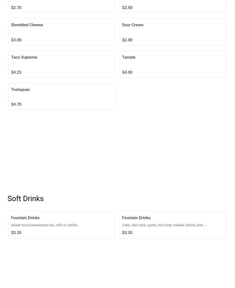Expand the truncated ellipsis in Coke description

pos(205,225)
